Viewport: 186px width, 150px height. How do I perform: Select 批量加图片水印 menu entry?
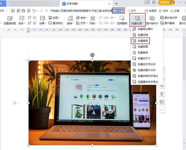[147, 70]
